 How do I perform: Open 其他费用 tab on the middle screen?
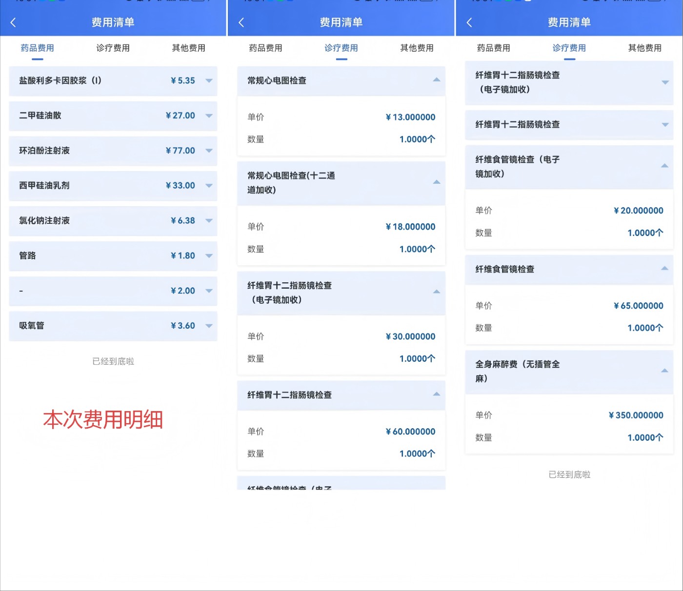coord(417,48)
